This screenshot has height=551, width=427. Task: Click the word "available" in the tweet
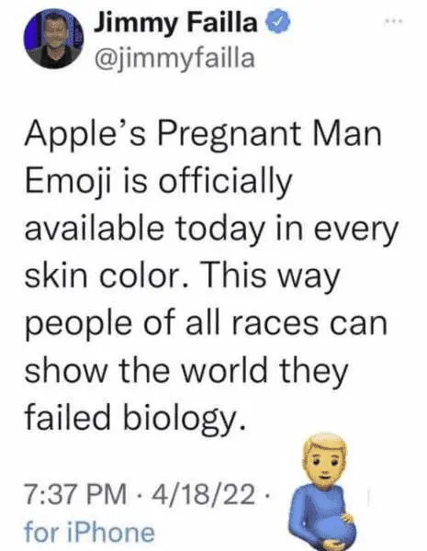tap(95, 229)
